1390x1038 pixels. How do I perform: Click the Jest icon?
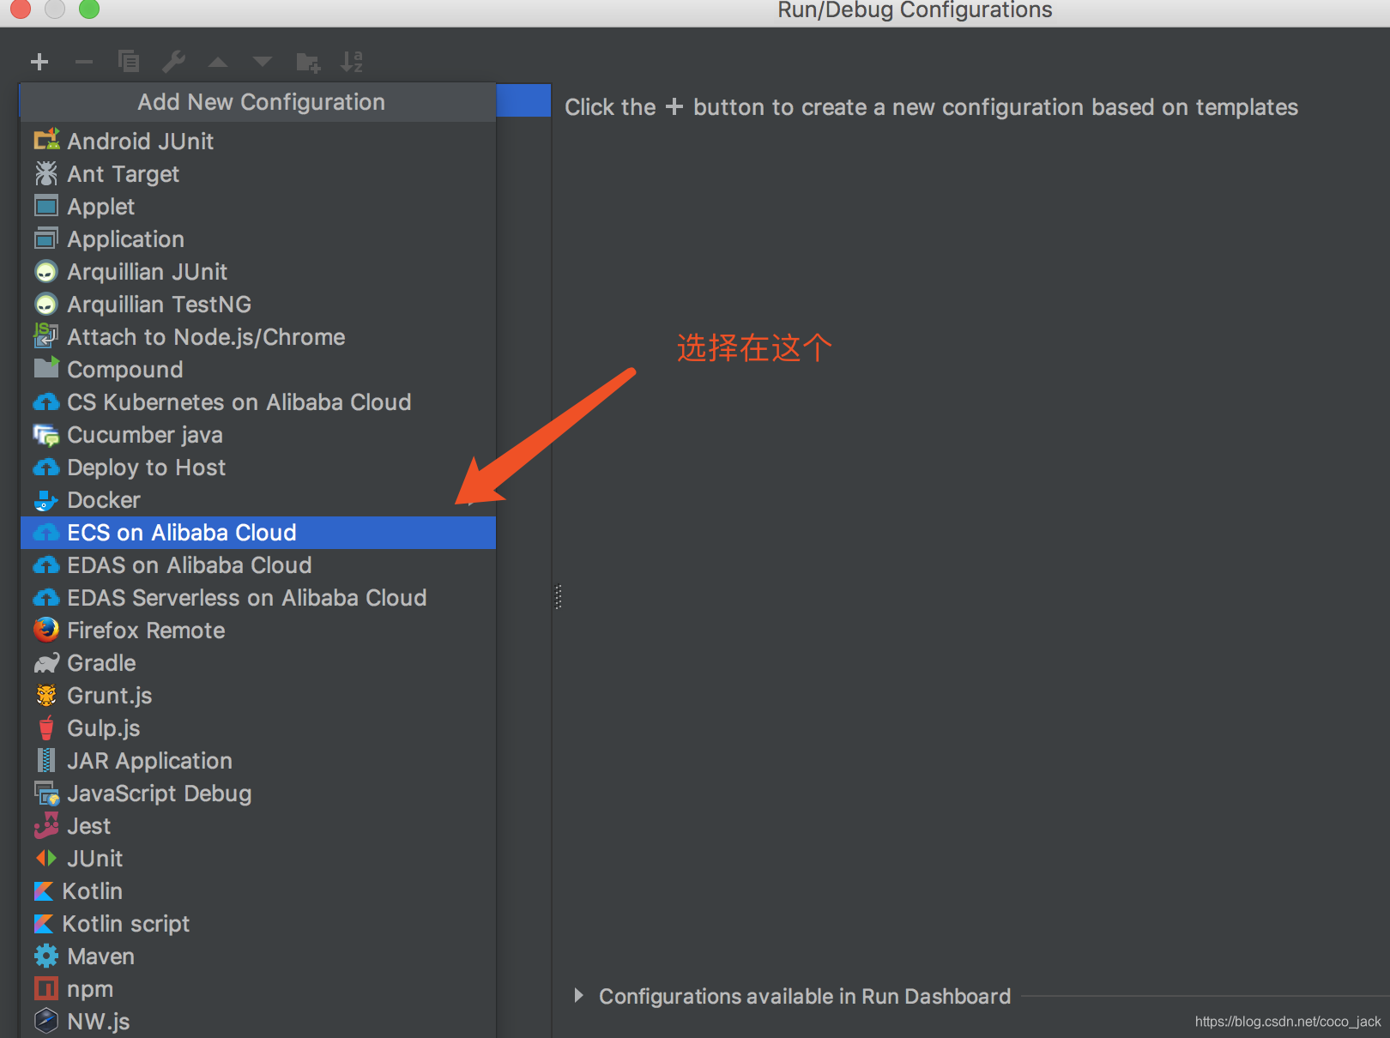(x=46, y=825)
